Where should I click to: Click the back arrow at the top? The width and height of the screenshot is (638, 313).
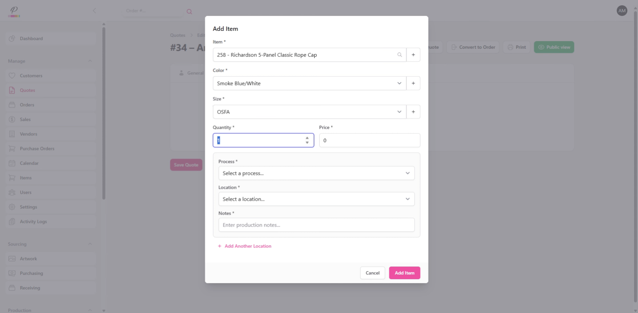click(94, 10)
